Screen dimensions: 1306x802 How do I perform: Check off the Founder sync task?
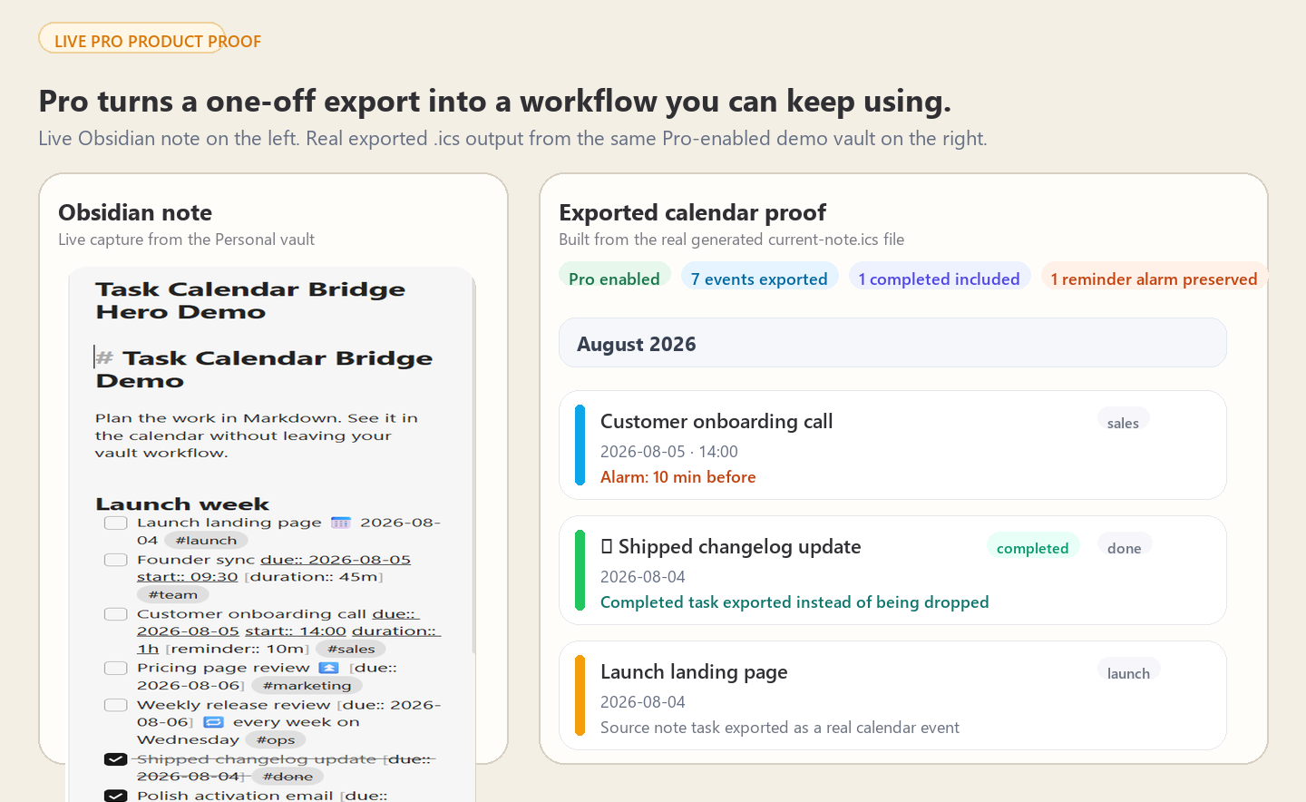coord(115,560)
